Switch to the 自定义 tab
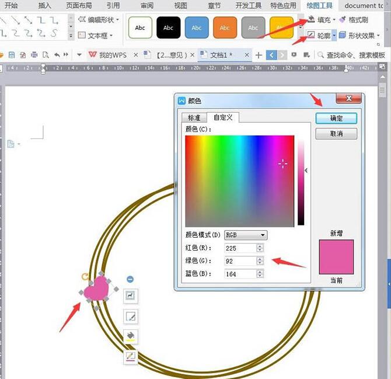 (x=223, y=117)
